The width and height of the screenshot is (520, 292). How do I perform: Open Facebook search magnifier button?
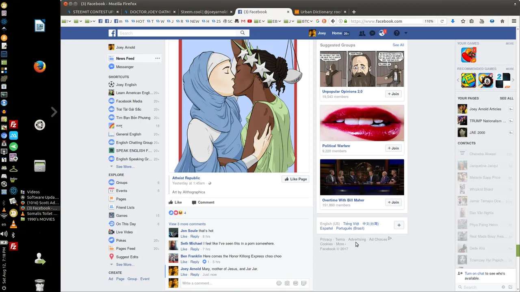pos(243,33)
